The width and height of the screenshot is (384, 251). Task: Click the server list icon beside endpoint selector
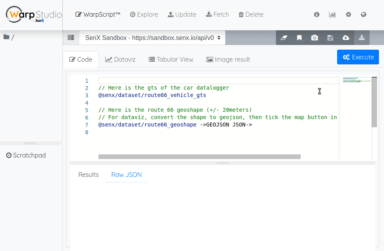point(71,38)
